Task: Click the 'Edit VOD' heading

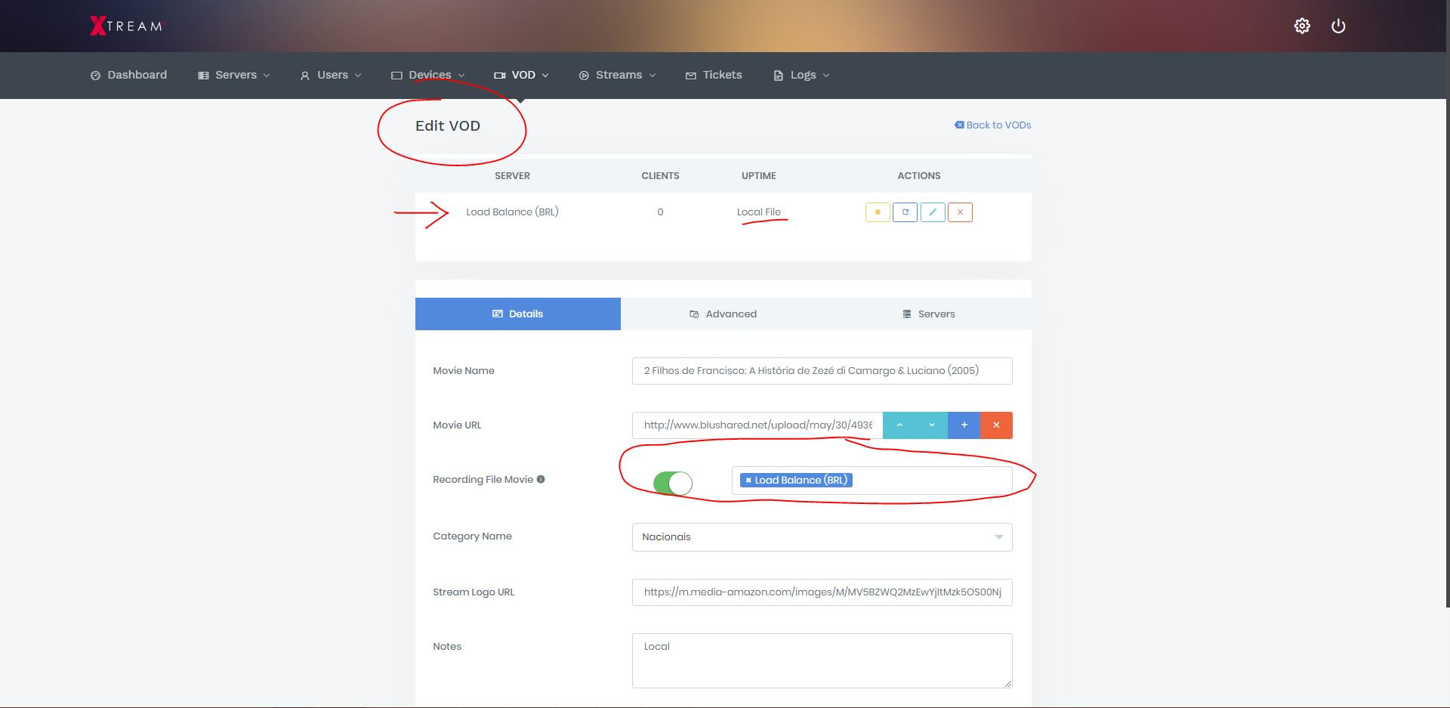Action: [x=448, y=126]
